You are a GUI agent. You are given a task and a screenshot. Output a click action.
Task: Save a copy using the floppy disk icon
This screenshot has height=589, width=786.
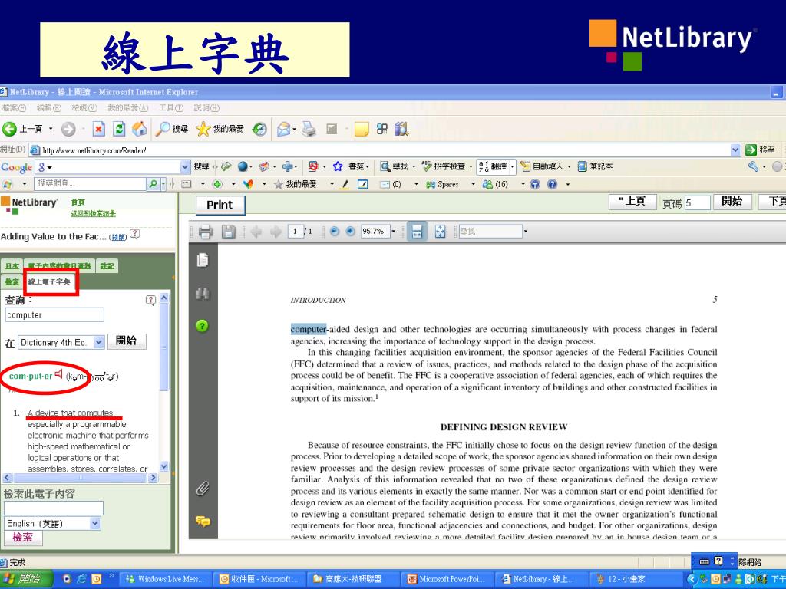click(x=229, y=232)
